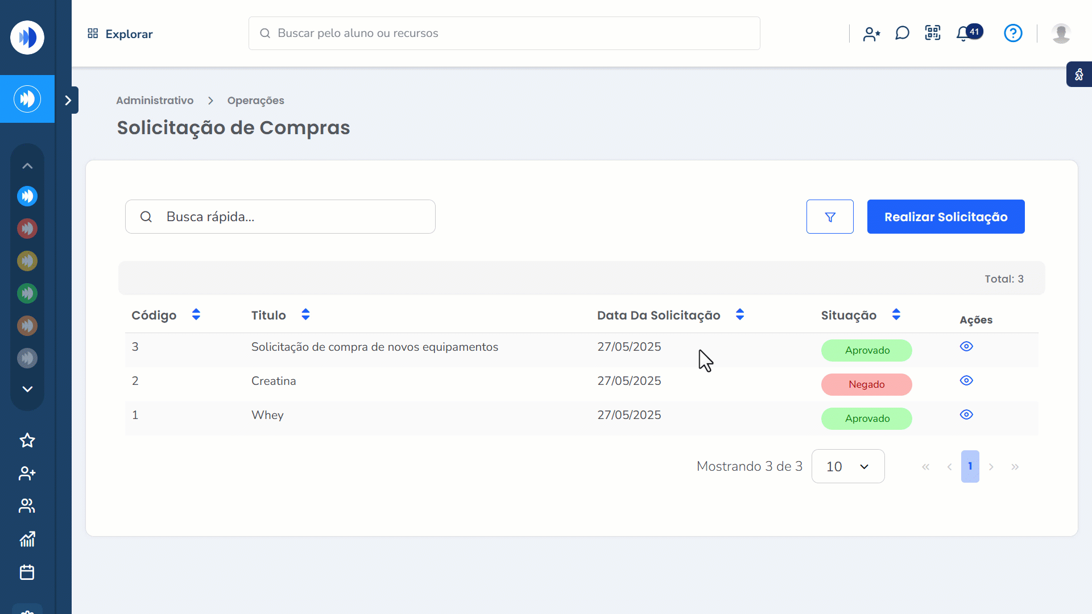Click the Realizar Solicitação button
Screen dimensions: 1092x614
point(945,217)
